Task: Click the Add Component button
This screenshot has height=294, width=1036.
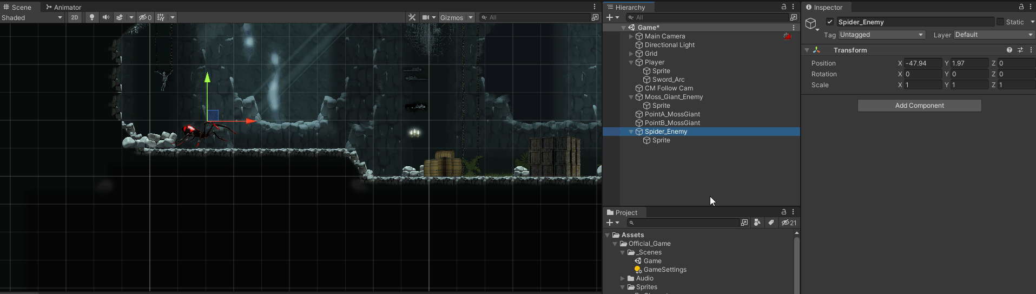Action: coord(919,106)
